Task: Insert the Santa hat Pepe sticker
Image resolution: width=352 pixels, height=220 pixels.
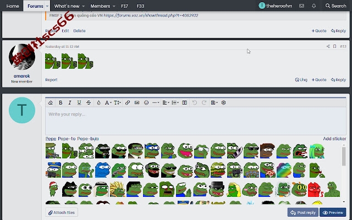Action: point(53,189)
